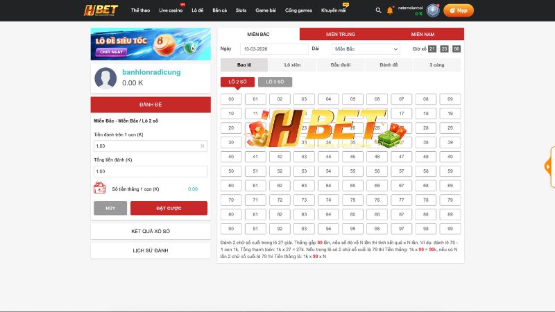Screen dimensions: 555x312
Task: Pick number 38 in the grid
Action: [x=426, y=142]
